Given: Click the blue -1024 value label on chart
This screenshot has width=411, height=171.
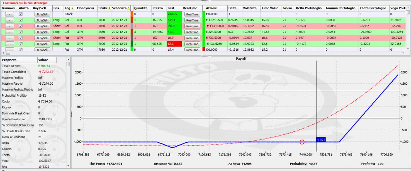Looking at the screenshot, I should click(321, 140).
